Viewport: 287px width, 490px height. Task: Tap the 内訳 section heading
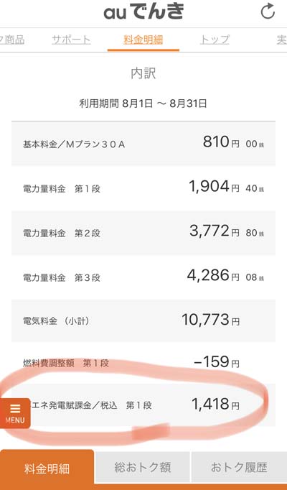(x=143, y=74)
